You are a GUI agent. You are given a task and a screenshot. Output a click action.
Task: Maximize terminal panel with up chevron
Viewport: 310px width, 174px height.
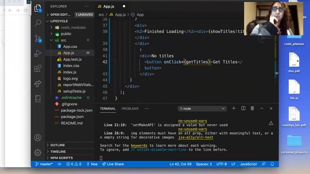tap(262, 108)
